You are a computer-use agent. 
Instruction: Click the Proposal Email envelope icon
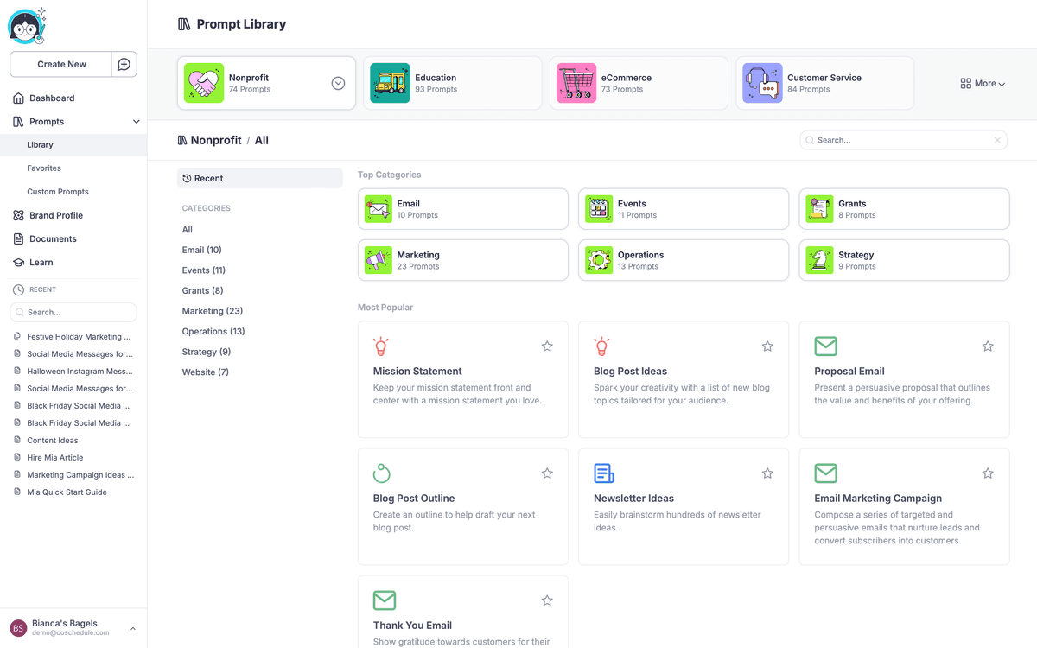point(825,346)
